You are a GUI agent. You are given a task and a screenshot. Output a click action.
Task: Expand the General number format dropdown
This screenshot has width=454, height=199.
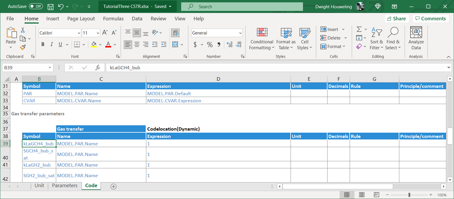pos(240,33)
